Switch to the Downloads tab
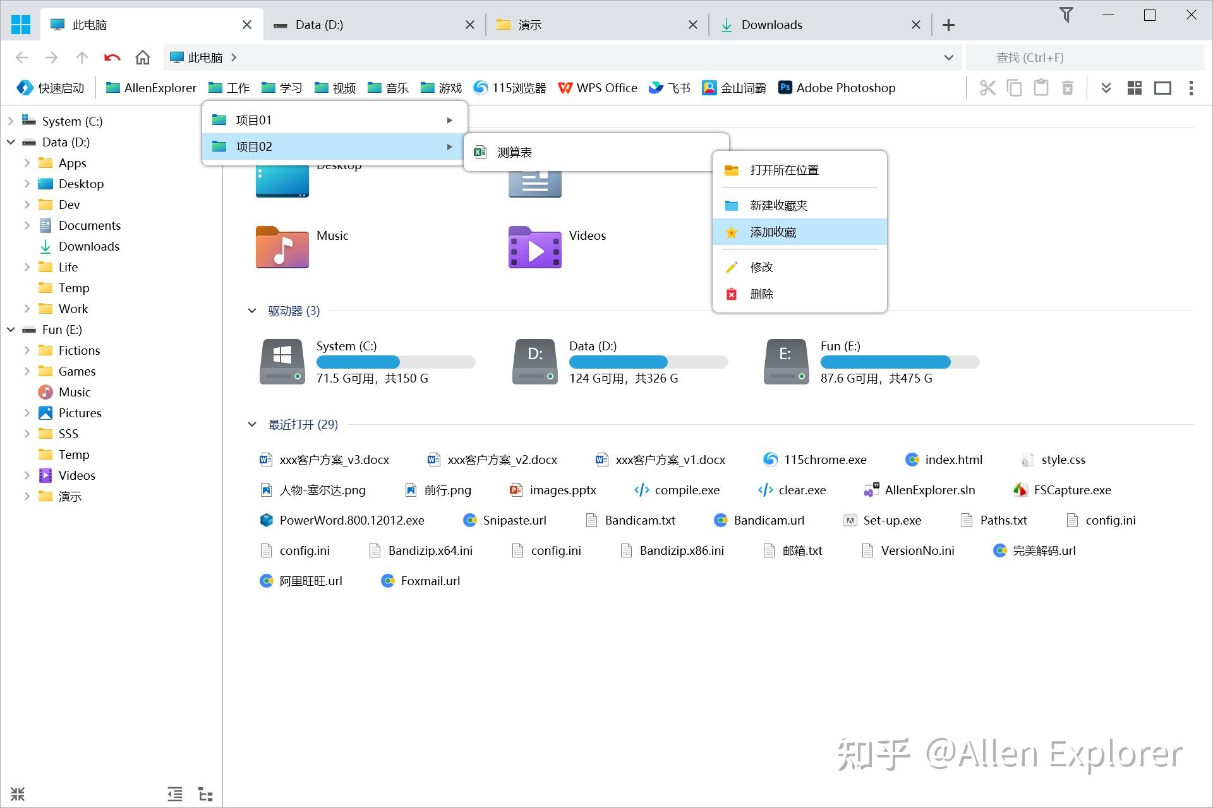 772,25
